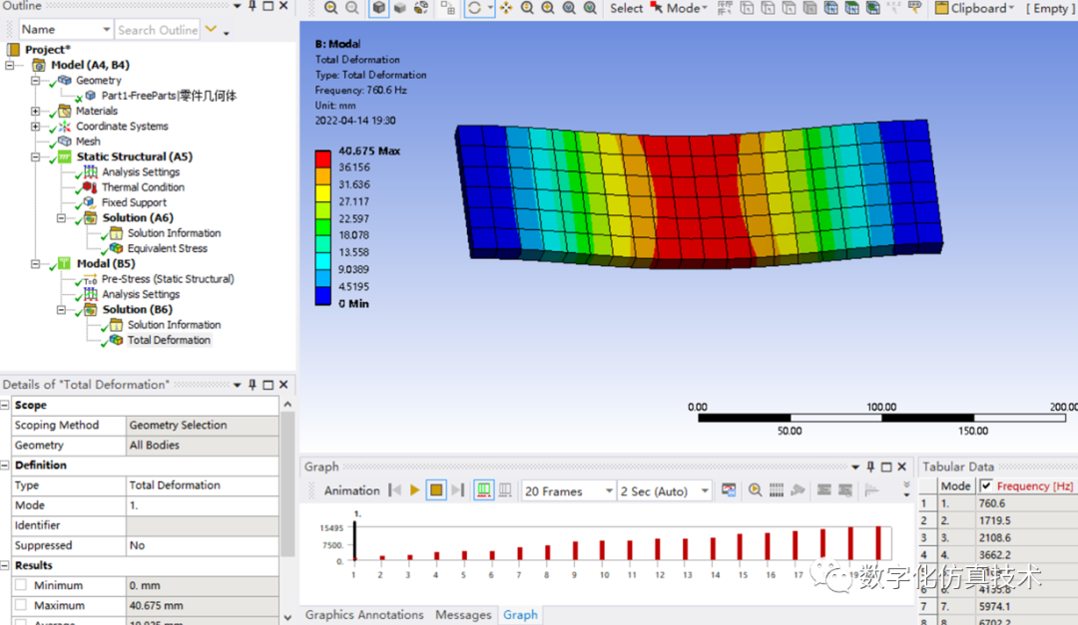1078x625 pixels.
Task: Expand the Coordinate Systems node
Action: [35, 126]
